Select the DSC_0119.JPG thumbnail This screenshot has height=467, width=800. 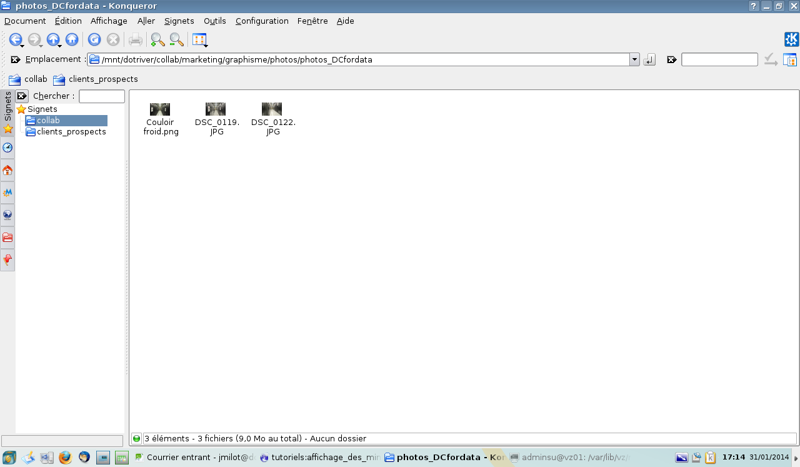click(x=216, y=110)
